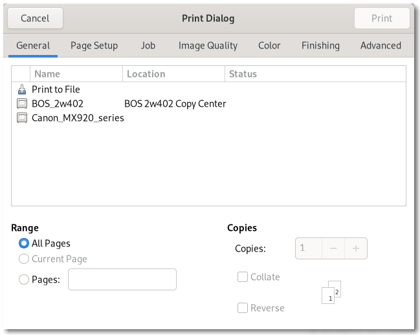420x335 pixels.
Task: Open the Image Quality tab
Action: point(208,45)
